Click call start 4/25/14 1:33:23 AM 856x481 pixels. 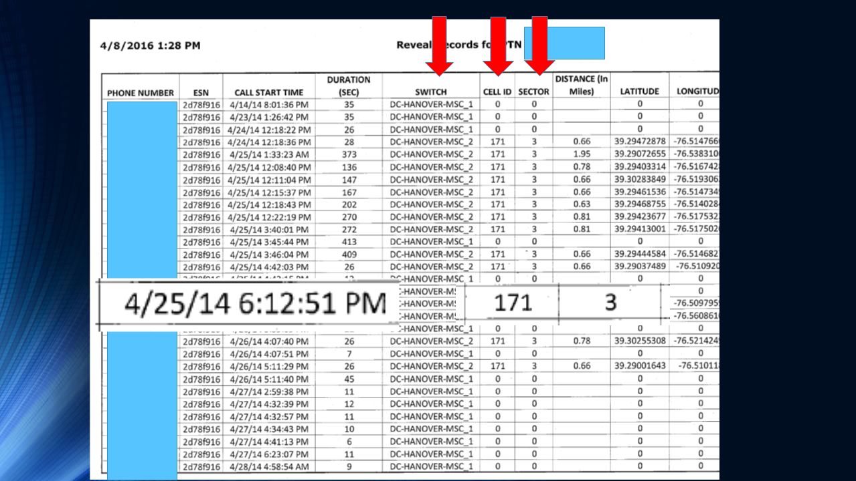[x=269, y=154]
